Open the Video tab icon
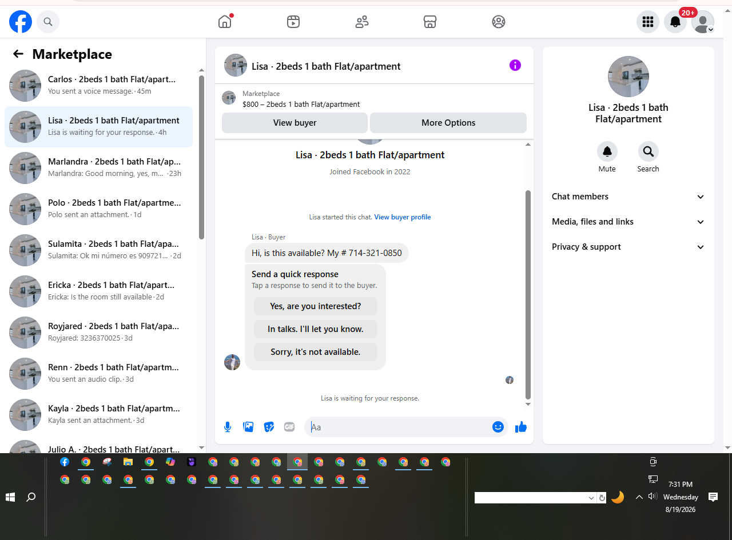 pos(293,22)
